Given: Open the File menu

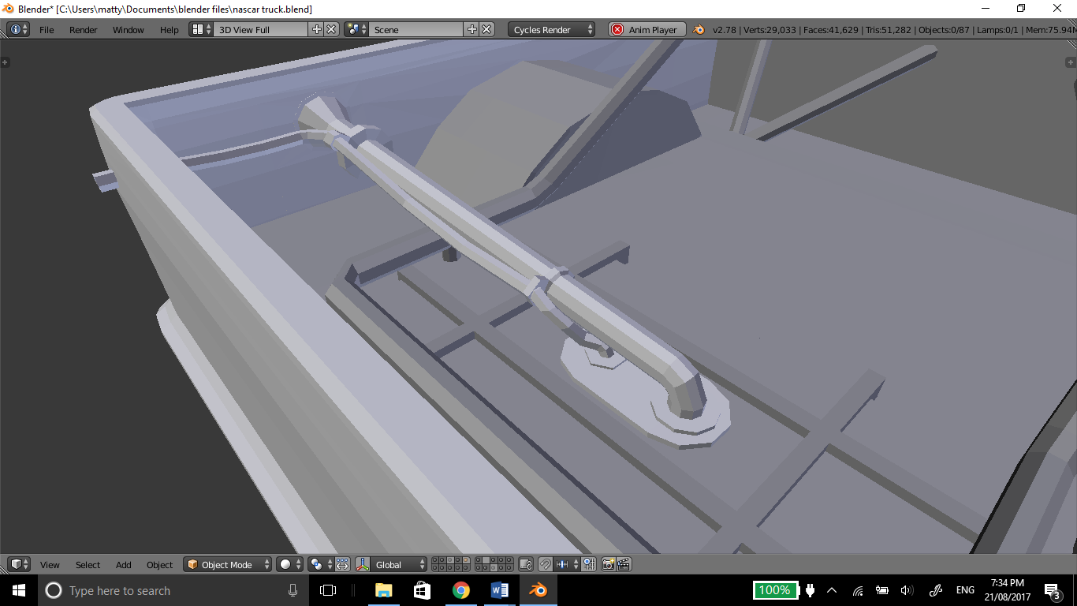Looking at the screenshot, I should pos(47,30).
